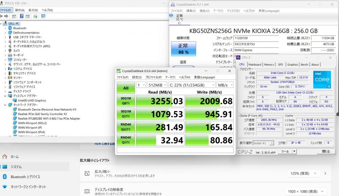Run the SEQ1M Q8T1 test button

pos(126,101)
